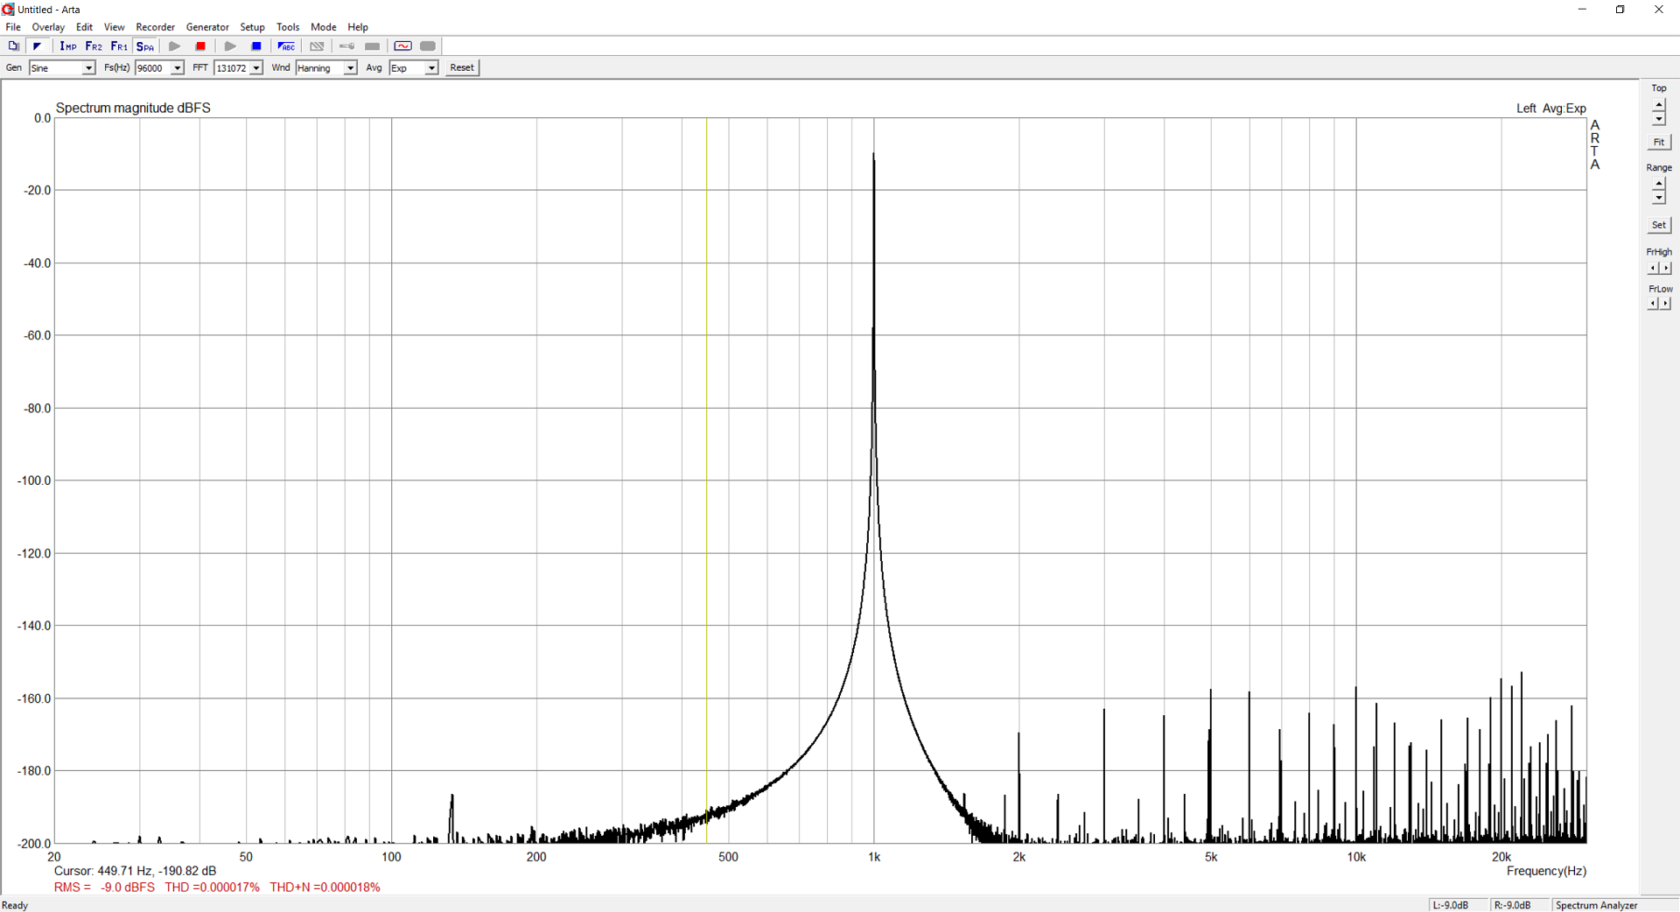The width and height of the screenshot is (1680, 912).
Task: Decrease the graph Range
Action: click(1659, 198)
